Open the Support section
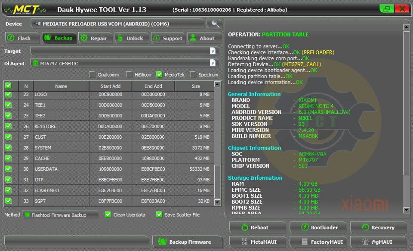The height and width of the screenshot is (251, 413). point(168,38)
